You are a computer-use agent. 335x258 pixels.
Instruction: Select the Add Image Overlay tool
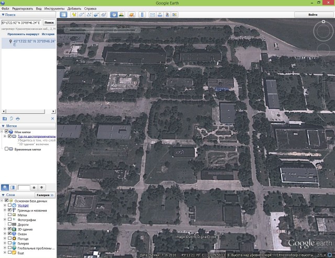[96, 15]
